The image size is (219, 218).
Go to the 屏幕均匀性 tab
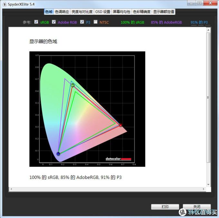pos(121,12)
